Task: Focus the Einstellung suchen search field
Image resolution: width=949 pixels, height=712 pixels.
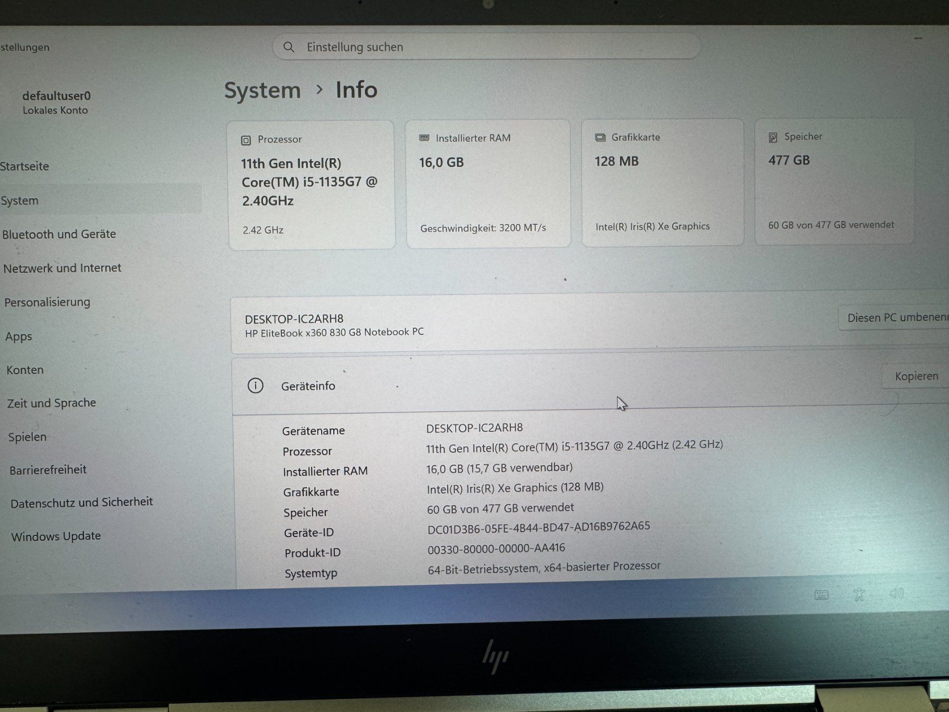Action: tap(486, 47)
